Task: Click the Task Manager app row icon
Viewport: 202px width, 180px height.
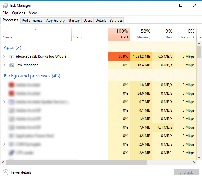Action: pos(12,65)
